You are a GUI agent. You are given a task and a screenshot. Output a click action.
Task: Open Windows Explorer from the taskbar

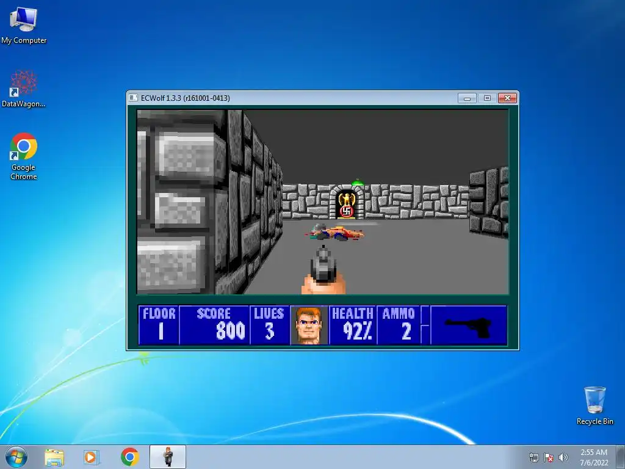coord(54,457)
